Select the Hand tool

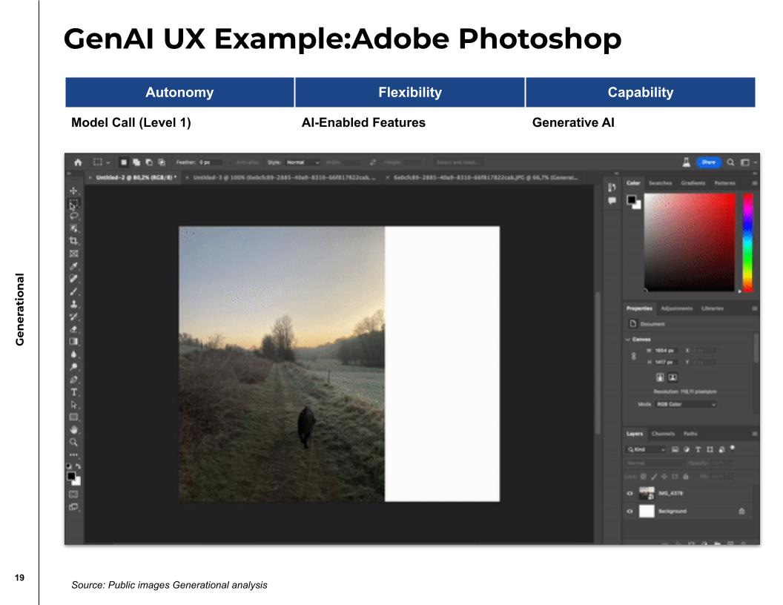73,429
